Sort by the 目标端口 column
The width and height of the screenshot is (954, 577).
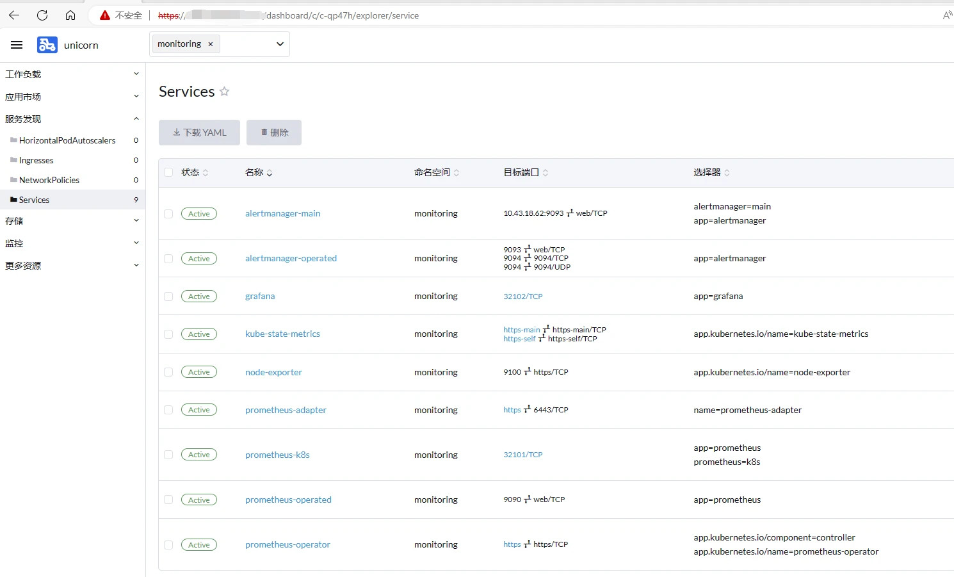click(526, 172)
